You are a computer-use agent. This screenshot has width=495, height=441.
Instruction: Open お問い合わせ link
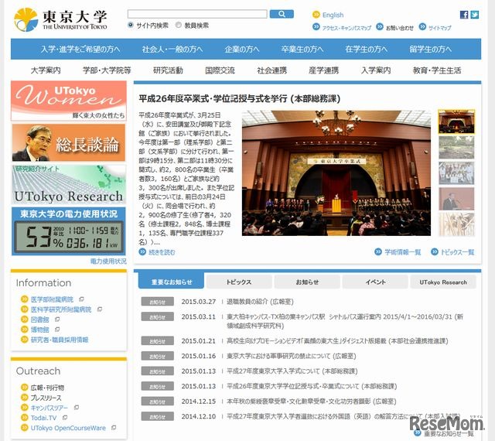tap(400, 28)
